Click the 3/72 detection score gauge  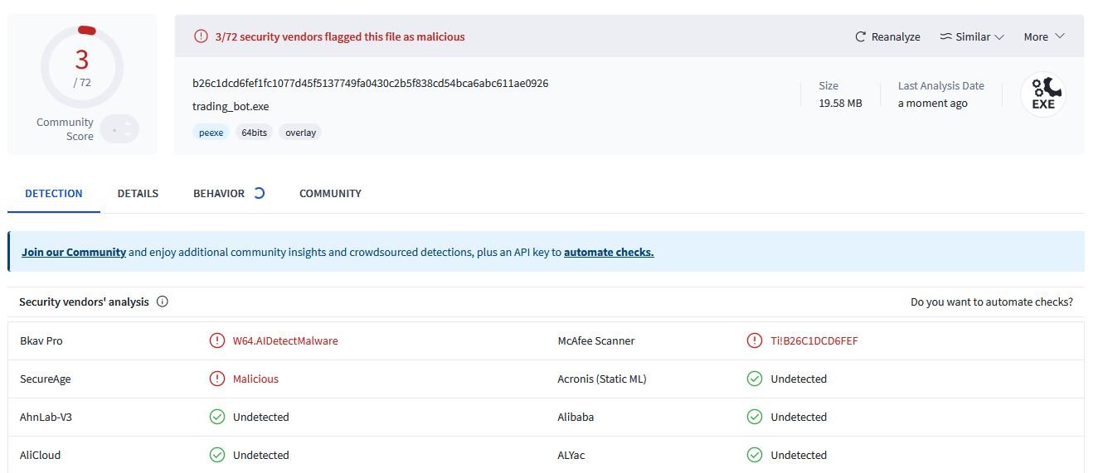click(82, 66)
